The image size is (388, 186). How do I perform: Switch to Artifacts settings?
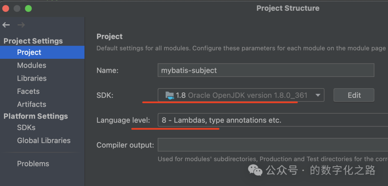pyautogui.click(x=32, y=104)
